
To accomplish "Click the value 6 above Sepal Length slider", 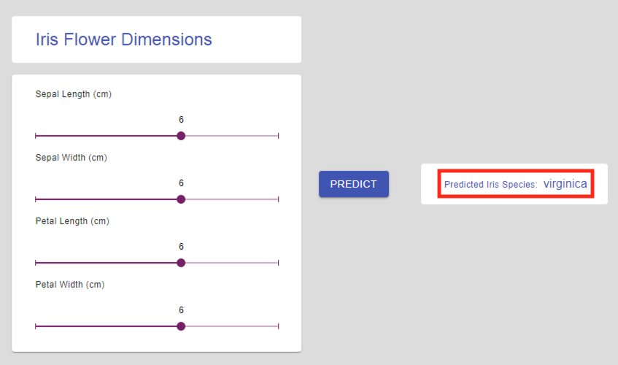I will coord(181,120).
